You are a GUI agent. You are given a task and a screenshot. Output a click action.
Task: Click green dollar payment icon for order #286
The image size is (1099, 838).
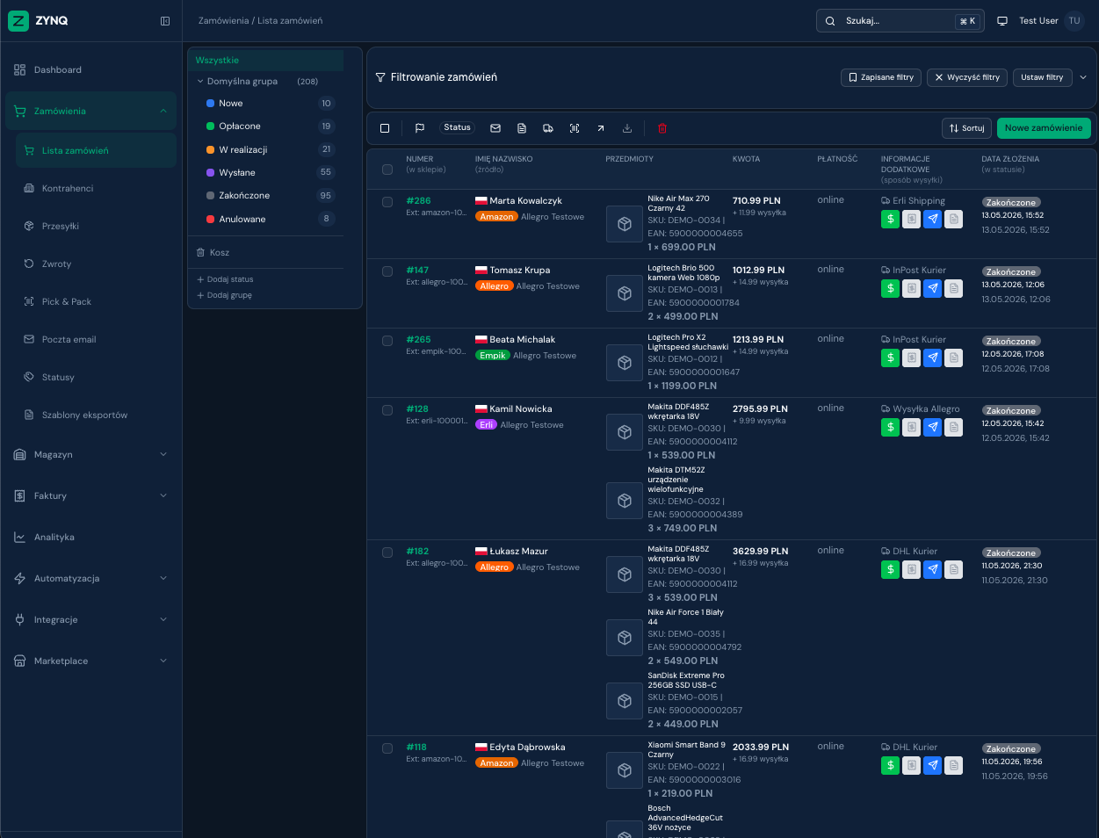[x=891, y=219]
